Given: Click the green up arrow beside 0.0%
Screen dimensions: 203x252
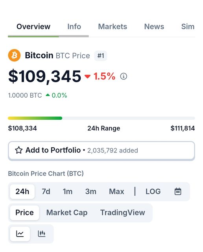Looking at the screenshot, I should click(48, 95).
